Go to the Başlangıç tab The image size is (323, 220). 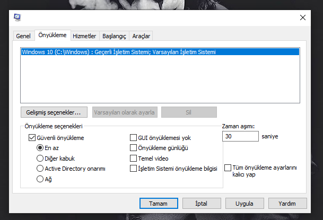click(x=114, y=36)
